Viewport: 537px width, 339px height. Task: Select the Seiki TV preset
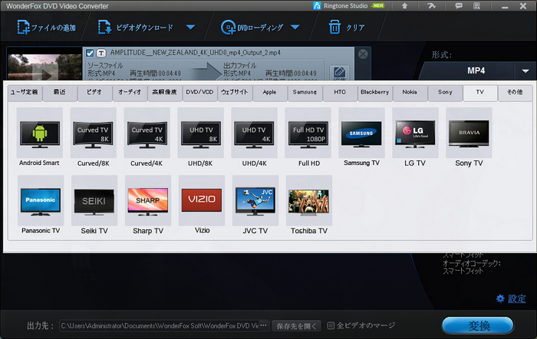[94, 205]
